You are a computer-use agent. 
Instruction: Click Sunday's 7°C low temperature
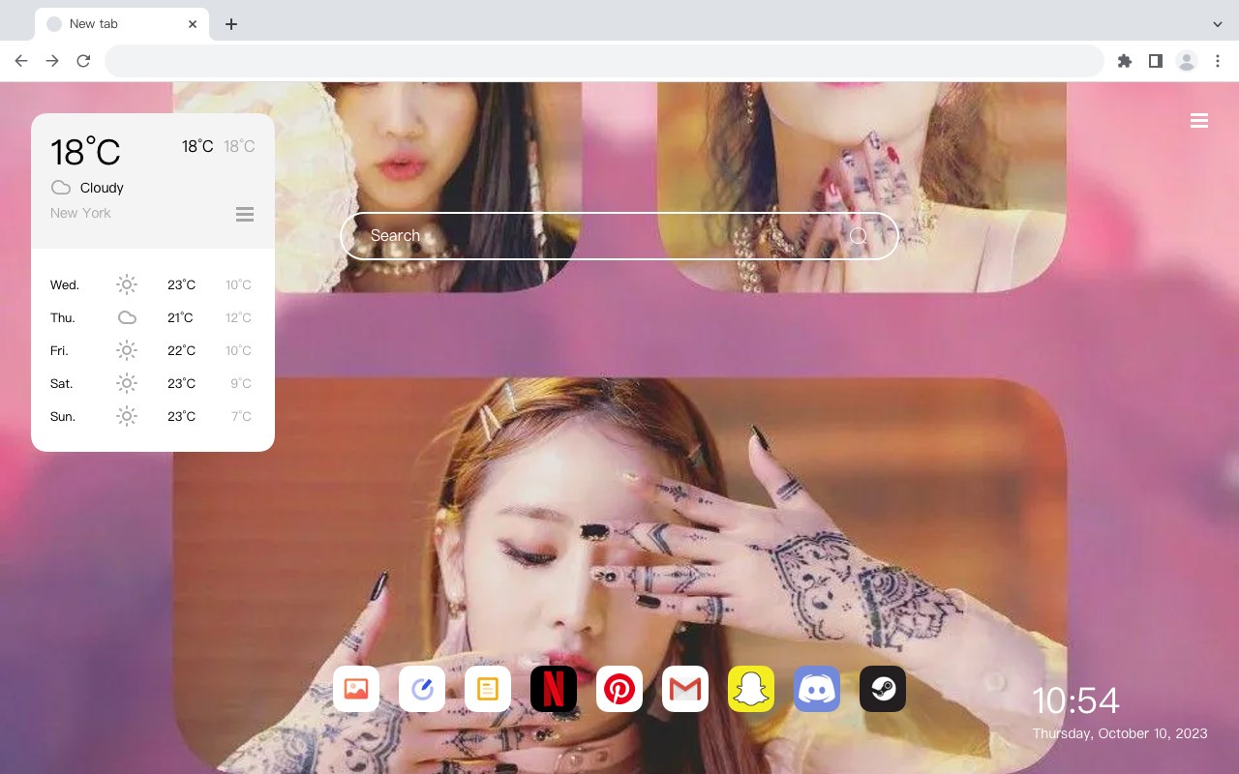(241, 416)
